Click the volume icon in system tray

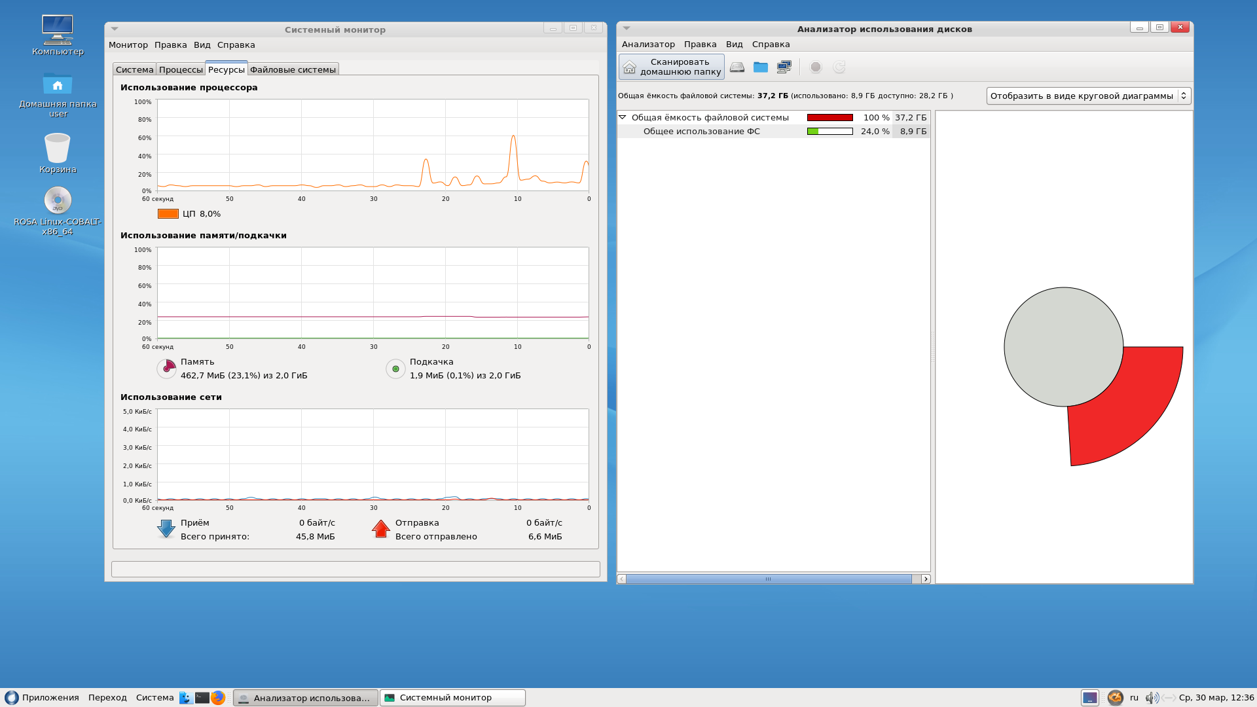pyautogui.click(x=1151, y=698)
